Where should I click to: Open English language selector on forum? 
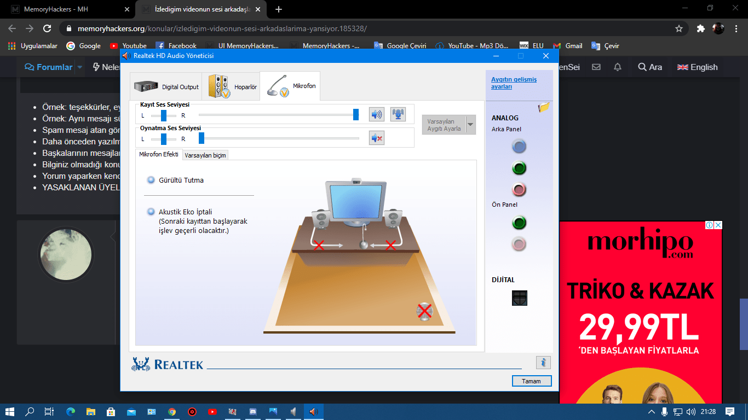697,67
